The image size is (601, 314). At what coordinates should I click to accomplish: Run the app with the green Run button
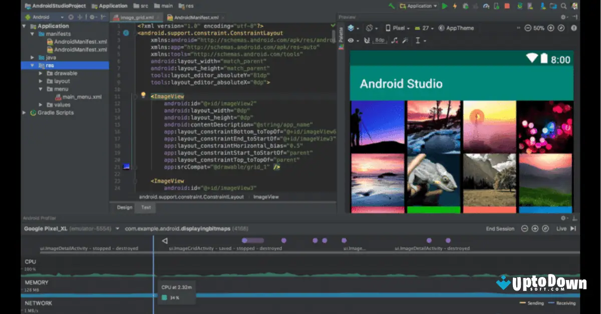445,6
